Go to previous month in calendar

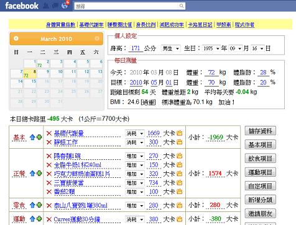(x=16, y=38)
